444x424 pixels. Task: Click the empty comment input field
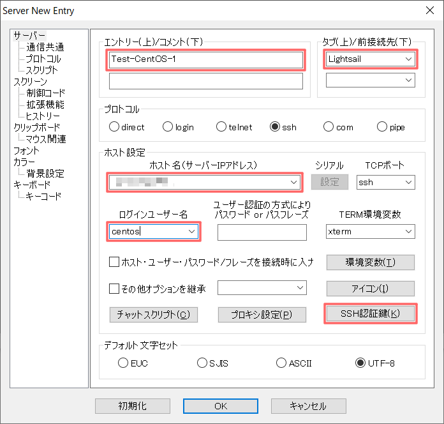point(206,81)
